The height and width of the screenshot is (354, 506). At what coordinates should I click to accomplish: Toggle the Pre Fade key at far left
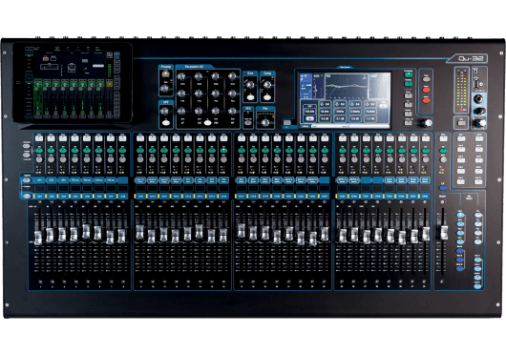27,145
